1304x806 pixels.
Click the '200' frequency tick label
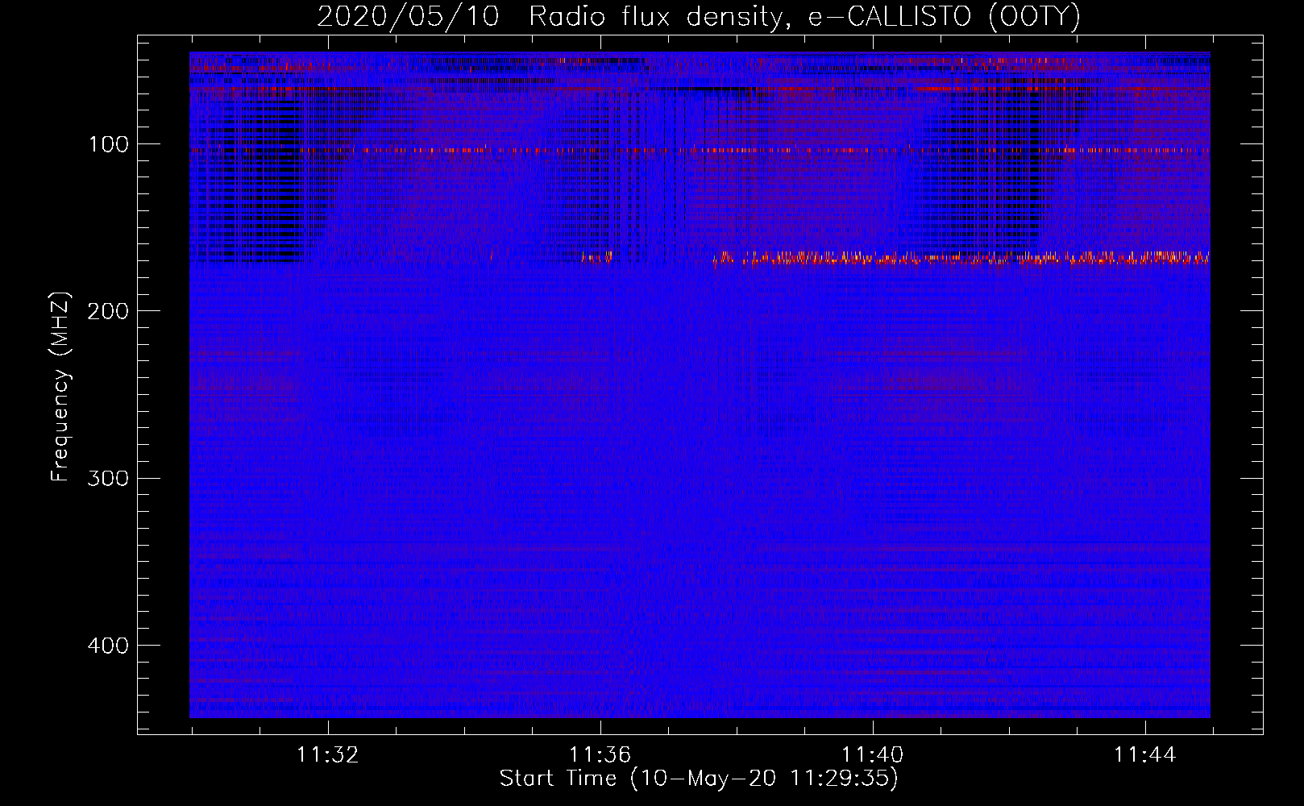(x=108, y=311)
